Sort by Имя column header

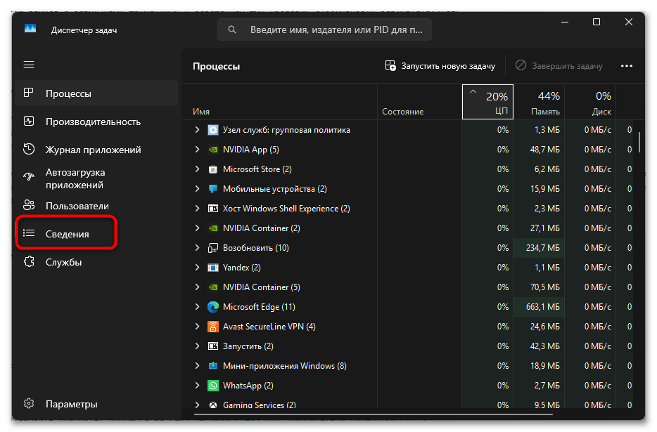pos(280,102)
